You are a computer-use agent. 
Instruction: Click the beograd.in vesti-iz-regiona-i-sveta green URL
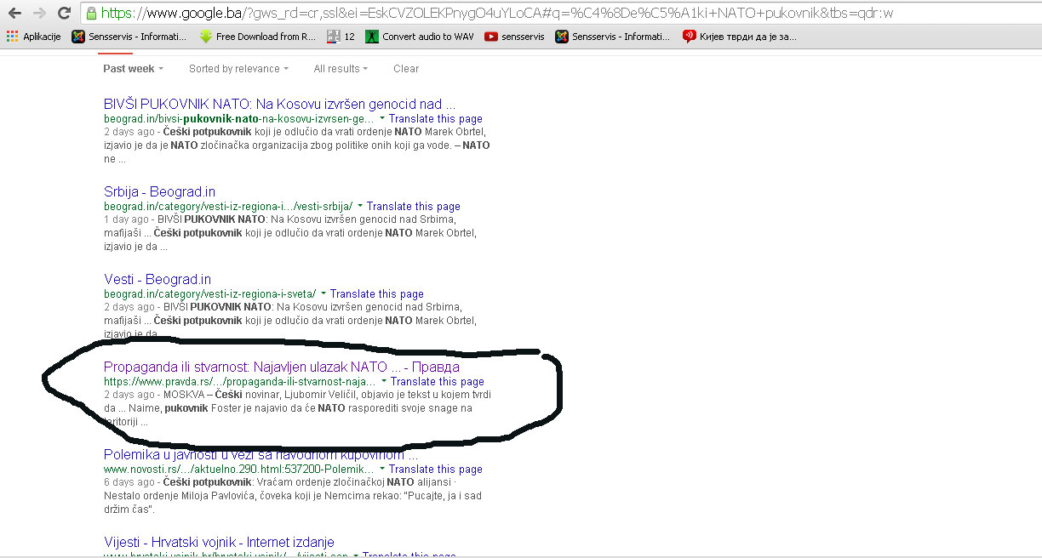pyautogui.click(x=209, y=294)
